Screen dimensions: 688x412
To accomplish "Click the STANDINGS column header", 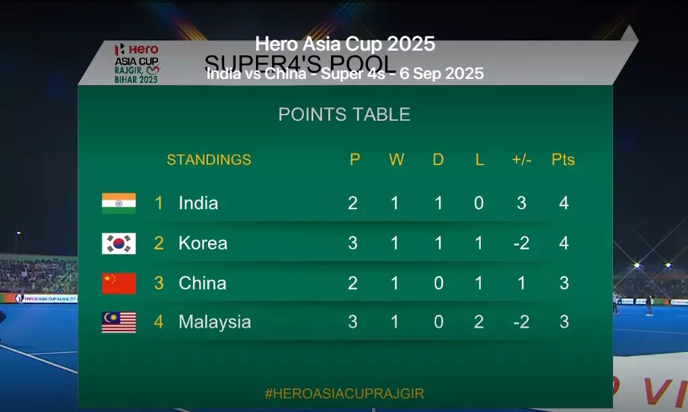I will coord(209,160).
